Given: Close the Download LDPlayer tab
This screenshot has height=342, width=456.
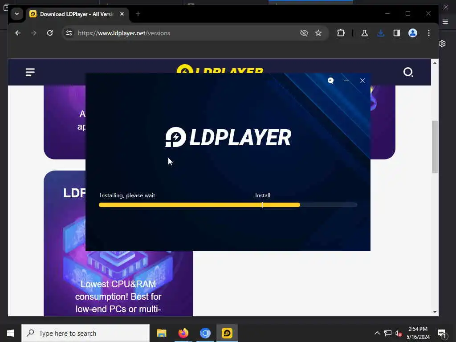Looking at the screenshot, I should [122, 14].
